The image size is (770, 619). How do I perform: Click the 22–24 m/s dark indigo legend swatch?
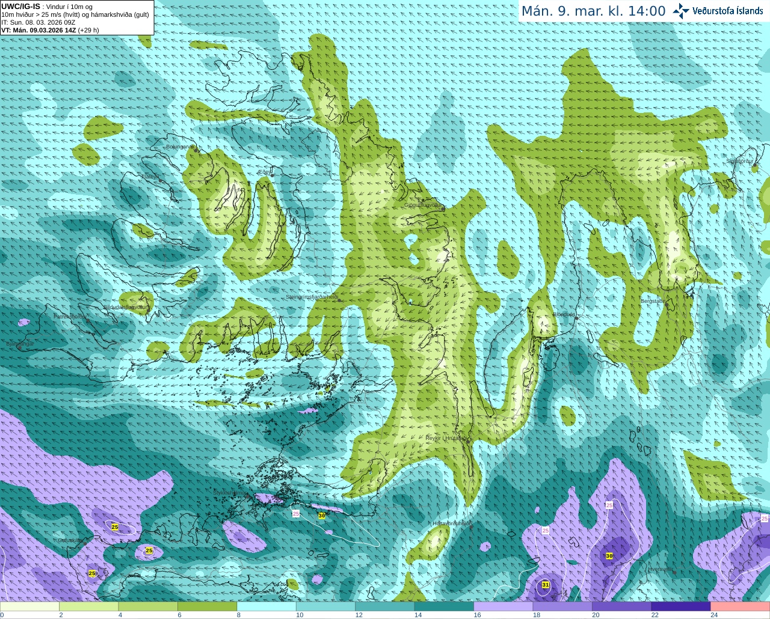681,606
